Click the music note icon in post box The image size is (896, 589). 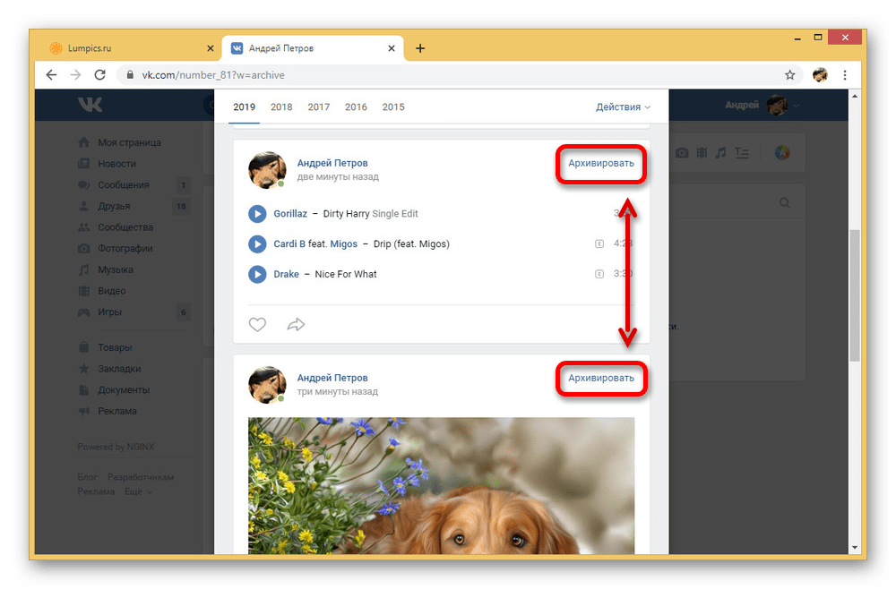click(x=720, y=153)
